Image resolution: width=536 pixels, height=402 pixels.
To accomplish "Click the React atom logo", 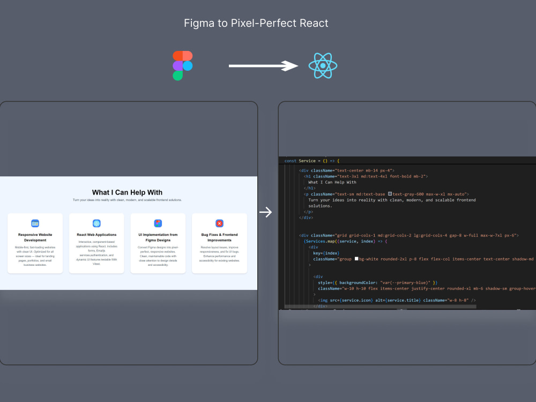I will point(323,65).
